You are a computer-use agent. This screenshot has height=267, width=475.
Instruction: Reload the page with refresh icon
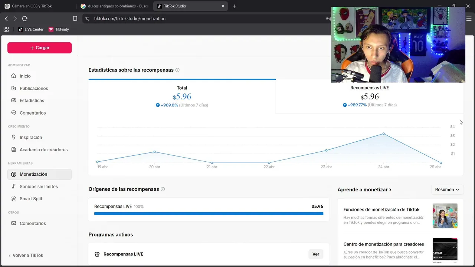coord(25,19)
